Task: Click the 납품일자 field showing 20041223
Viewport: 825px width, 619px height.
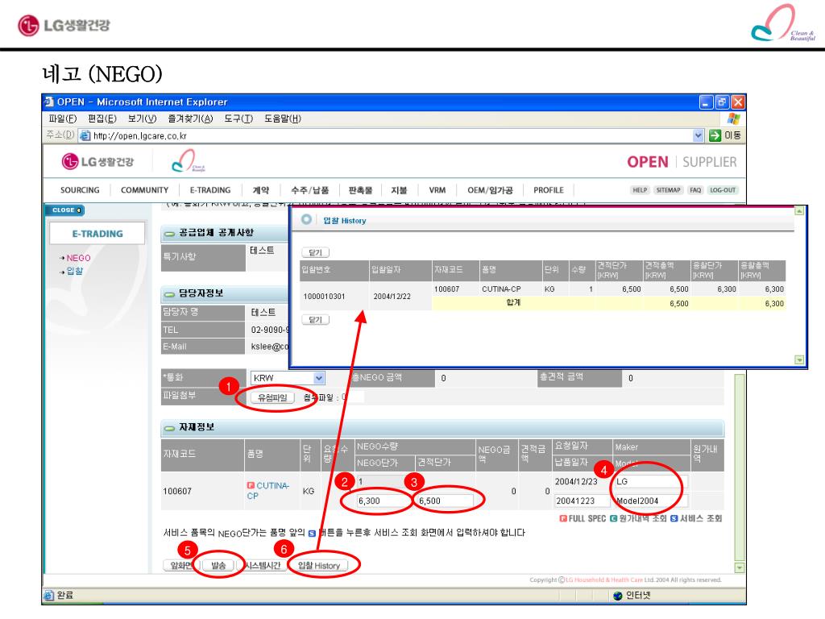Action: click(x=582, y=501)
